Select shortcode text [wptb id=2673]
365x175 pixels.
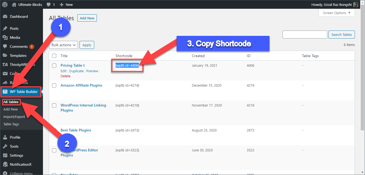[x=127, y=130]
